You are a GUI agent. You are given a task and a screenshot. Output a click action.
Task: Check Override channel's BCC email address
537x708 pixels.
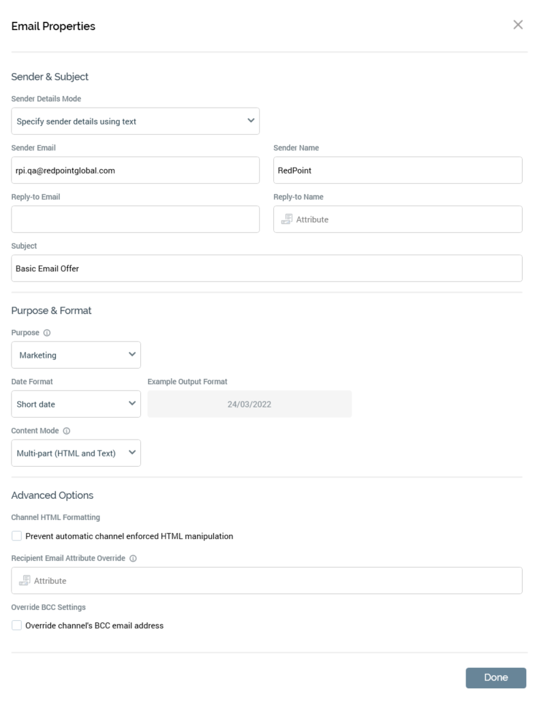point(17,626)
